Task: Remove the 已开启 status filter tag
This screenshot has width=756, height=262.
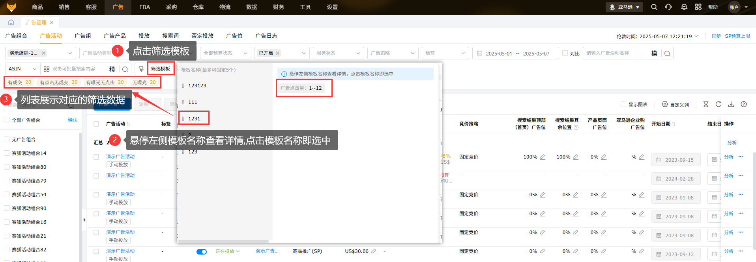Action: click(278, 53)
